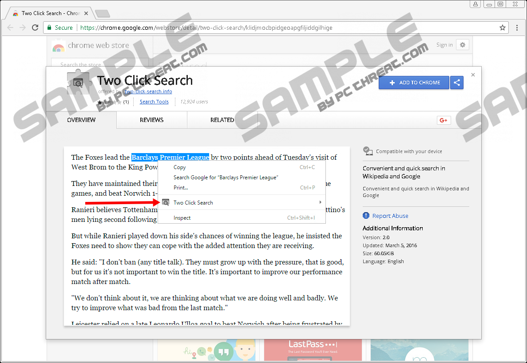This screenshot has width=527, height=363.
Task: Open the Search Tools category link
Action: click(154, 102)
